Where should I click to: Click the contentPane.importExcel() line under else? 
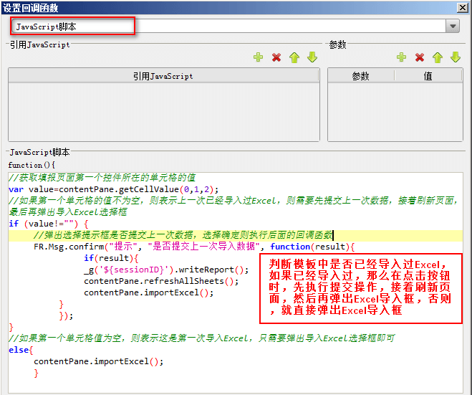[98, 361]
